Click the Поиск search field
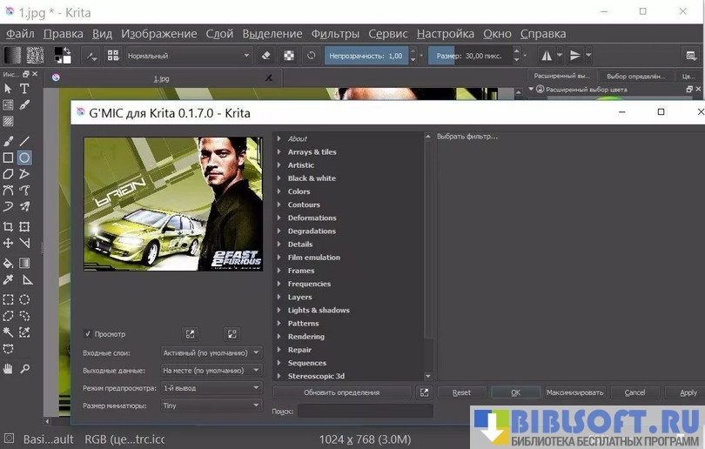 [x=365, y=411]
